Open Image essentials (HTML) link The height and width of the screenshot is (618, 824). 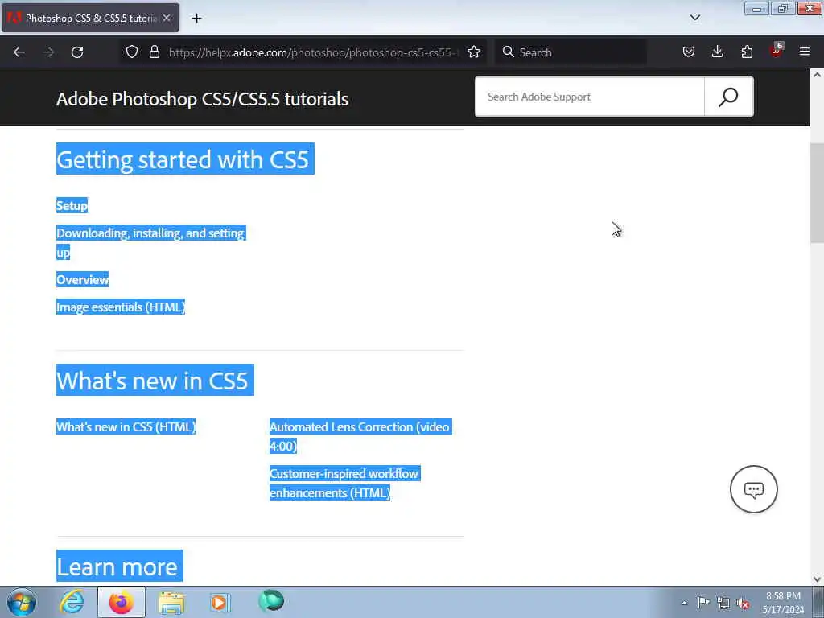click(121, 307)
